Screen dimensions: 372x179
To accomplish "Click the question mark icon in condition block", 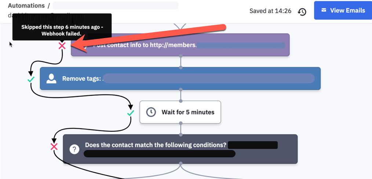I will coord(74,149).
